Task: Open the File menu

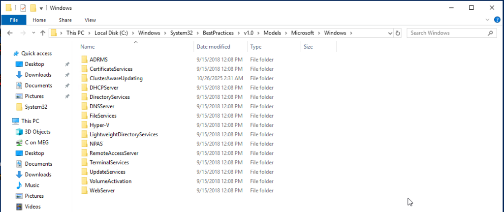Action: (14, 20)
